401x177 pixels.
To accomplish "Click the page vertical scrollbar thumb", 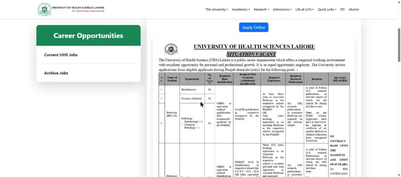I will point(399,45).
